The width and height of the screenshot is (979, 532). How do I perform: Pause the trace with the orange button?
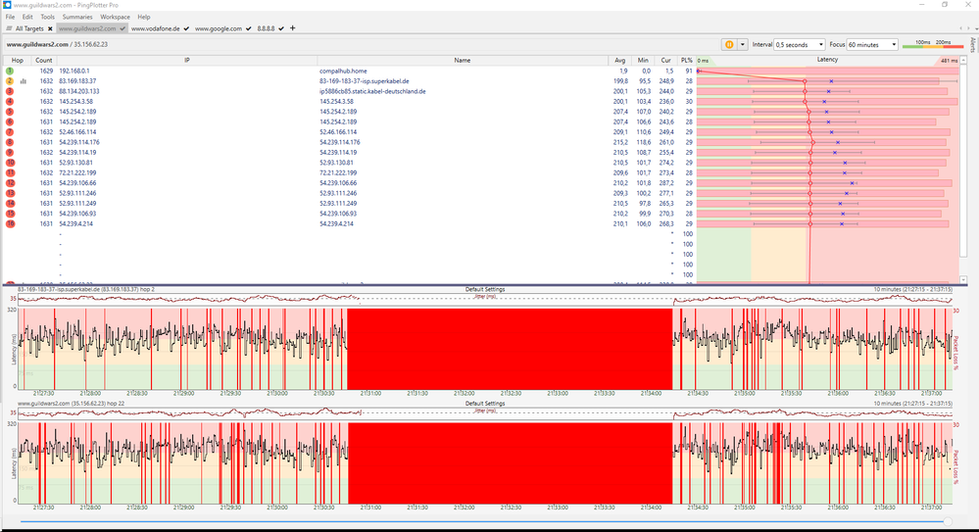coord(729,44)
